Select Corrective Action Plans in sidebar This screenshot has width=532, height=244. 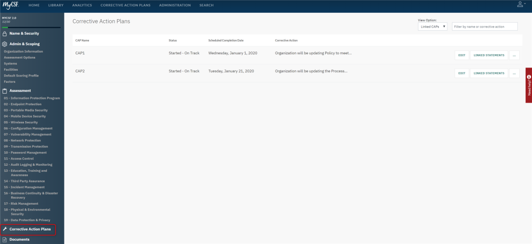(30, 230)
